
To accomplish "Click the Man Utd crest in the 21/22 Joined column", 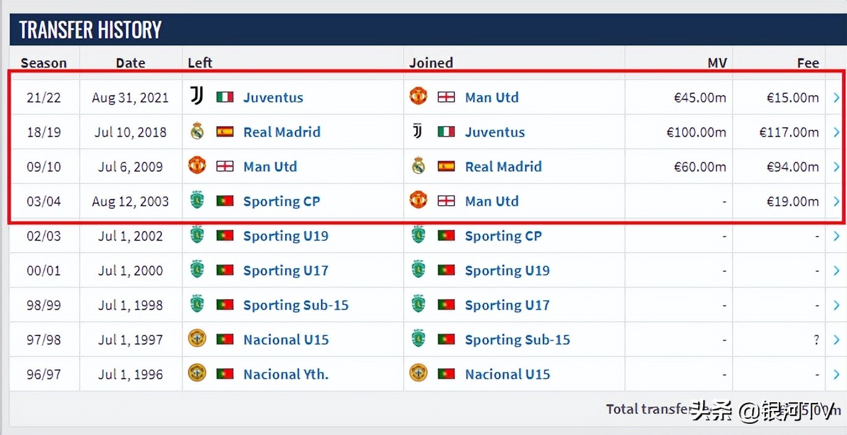I will click(419, 96).
